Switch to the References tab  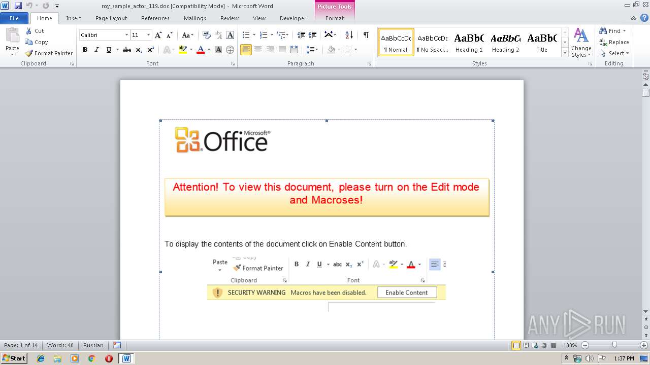pos(155,18)
